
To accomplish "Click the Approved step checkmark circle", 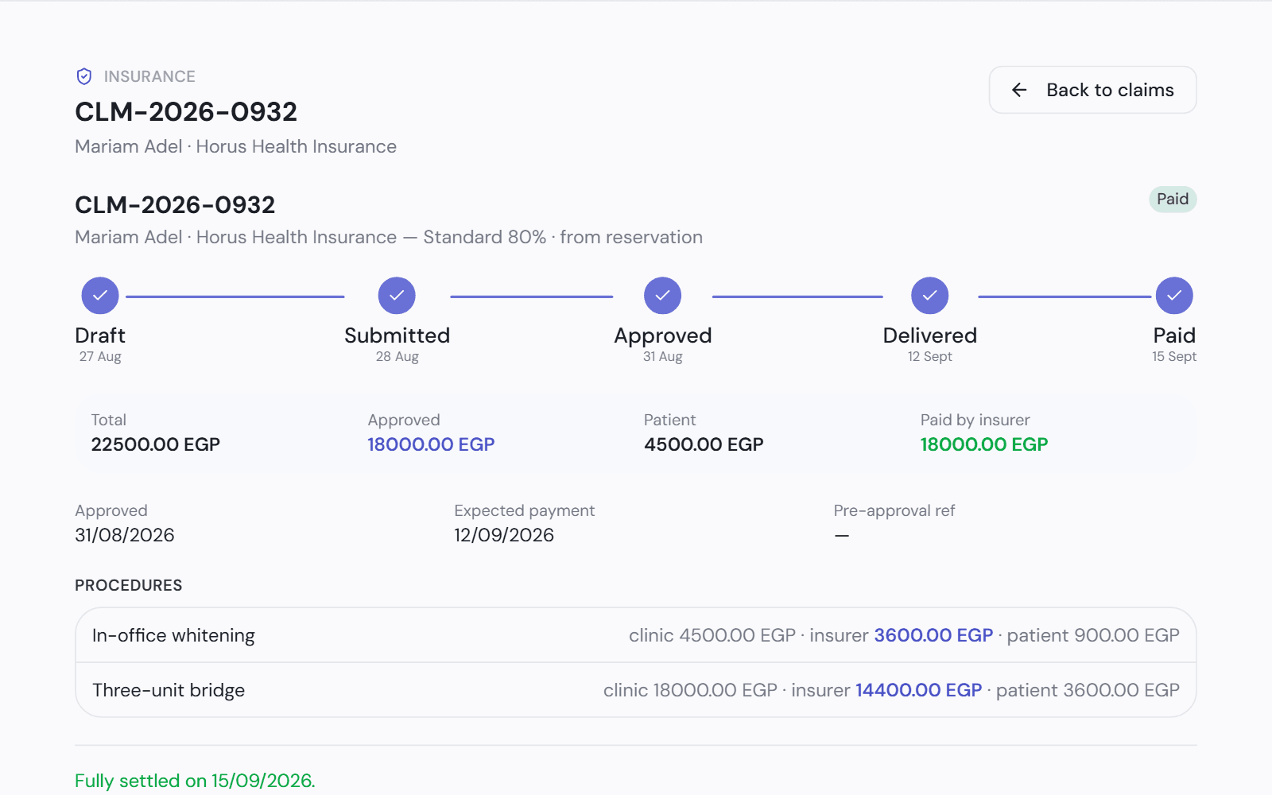I will pyautogui.click(x=662, y=296).
